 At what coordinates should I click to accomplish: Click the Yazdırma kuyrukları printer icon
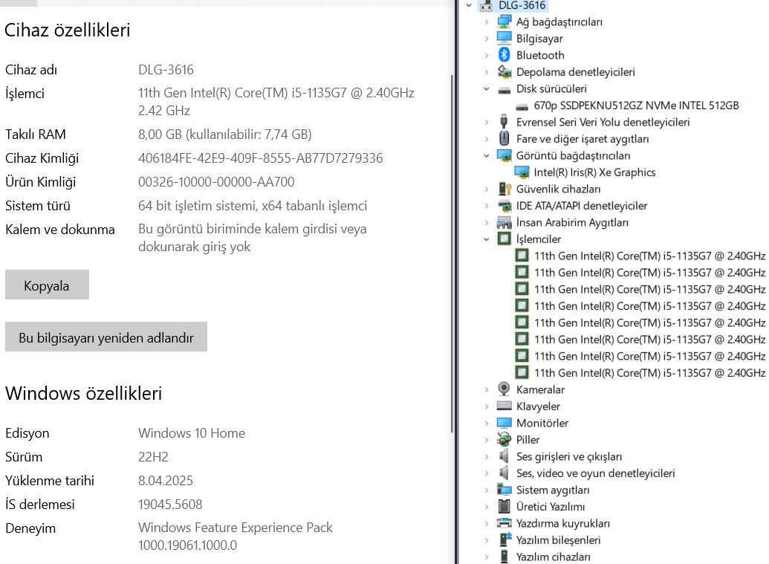point(504,523)
